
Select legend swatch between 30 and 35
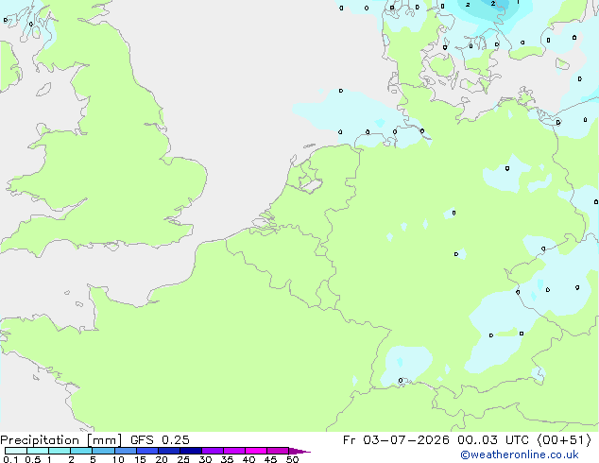tap(213, 451)
